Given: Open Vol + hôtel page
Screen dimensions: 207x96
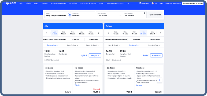Looking at the screenshot, I should coord(73,3).
